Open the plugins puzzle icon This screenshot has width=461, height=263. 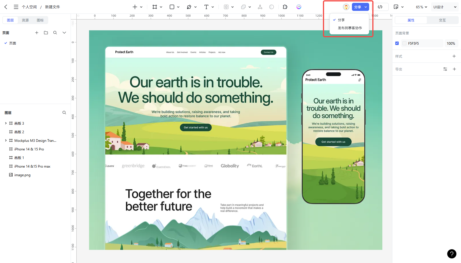pyautogui.click(x=285, y=7)
